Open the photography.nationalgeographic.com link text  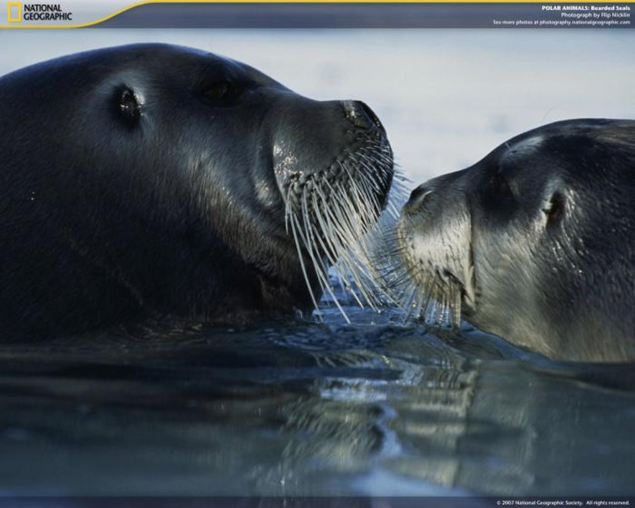pyautogui.click(x=585, y=22)
